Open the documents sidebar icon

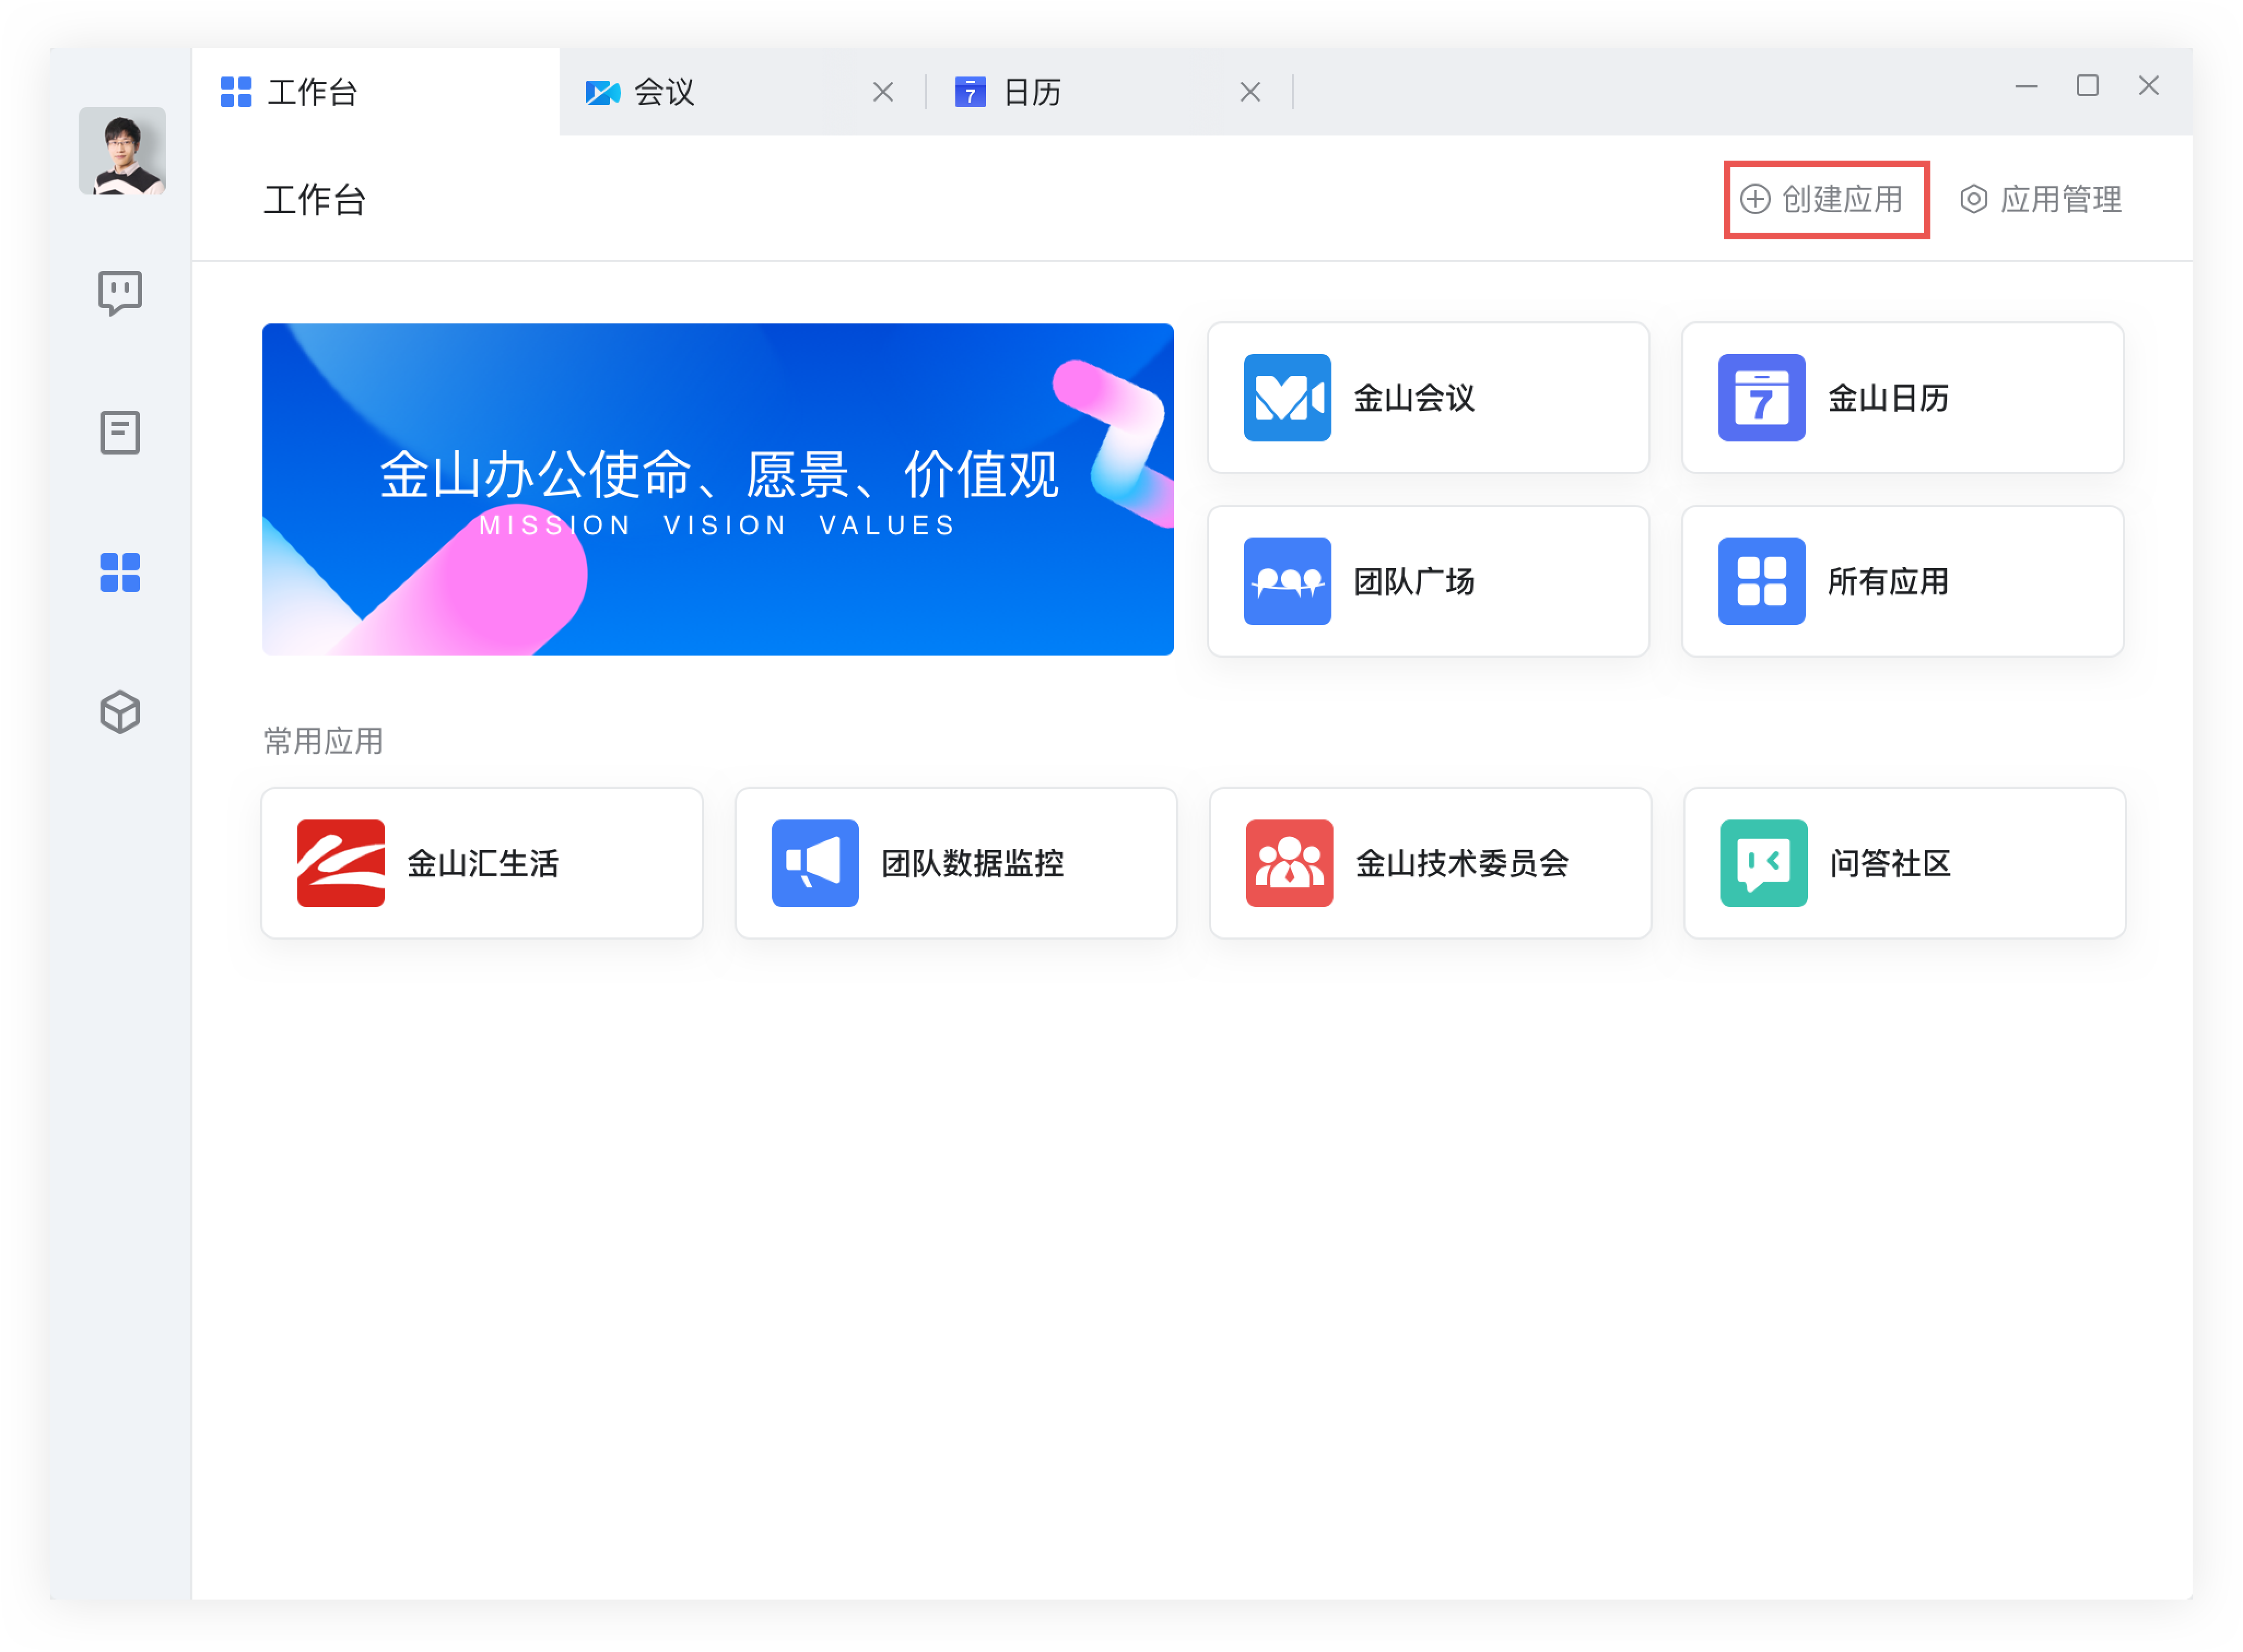click(119, 432)
